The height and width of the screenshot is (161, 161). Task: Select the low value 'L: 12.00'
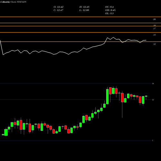84,10
